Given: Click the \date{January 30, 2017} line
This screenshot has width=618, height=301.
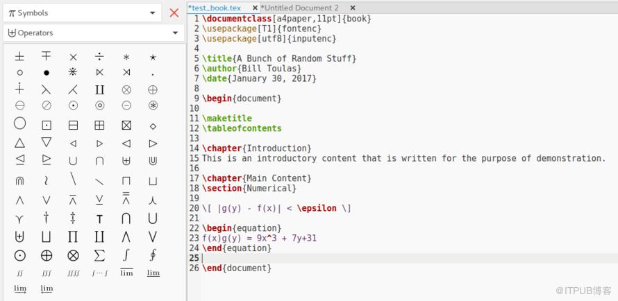Looking at the screenshot, I should point(259,78).
